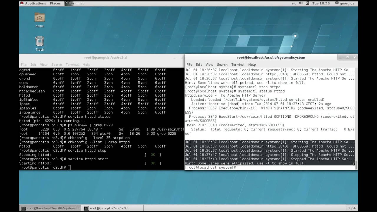Switch to root@localhost taskbar window button
The width and height of the screenshot is (377, 212).
(x=50, y=208)
